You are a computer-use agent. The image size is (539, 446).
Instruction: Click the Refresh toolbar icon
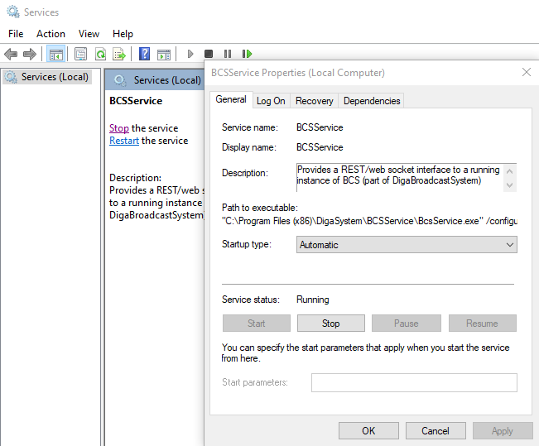(100, 55)
